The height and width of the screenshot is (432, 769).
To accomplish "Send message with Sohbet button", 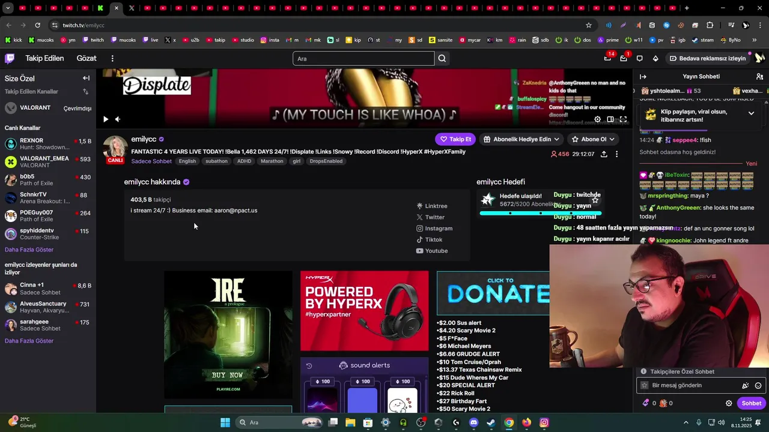I will tap(751, 403).
